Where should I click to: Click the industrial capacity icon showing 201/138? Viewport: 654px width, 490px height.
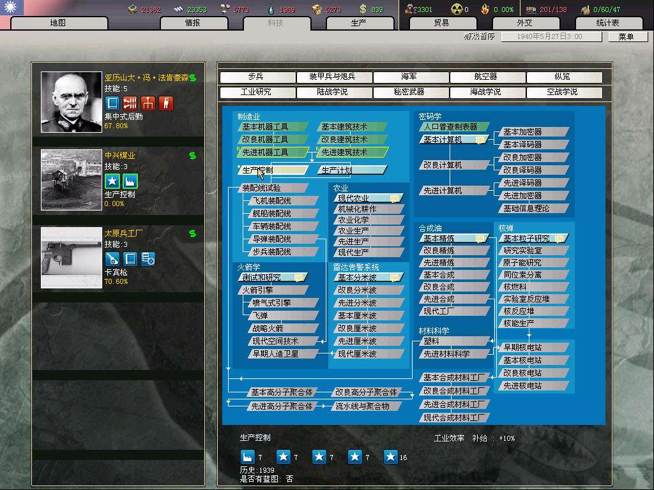coord(531,9)
